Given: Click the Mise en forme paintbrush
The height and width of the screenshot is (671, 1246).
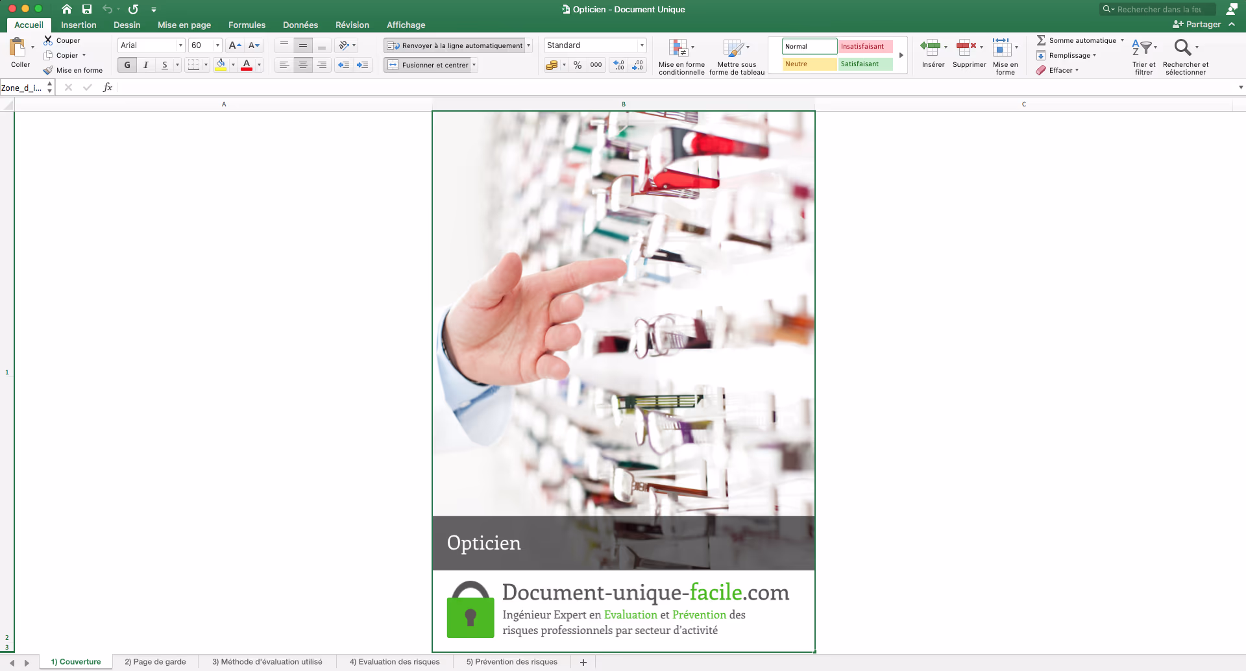Looking at the screenshot, I should (48, 70).
